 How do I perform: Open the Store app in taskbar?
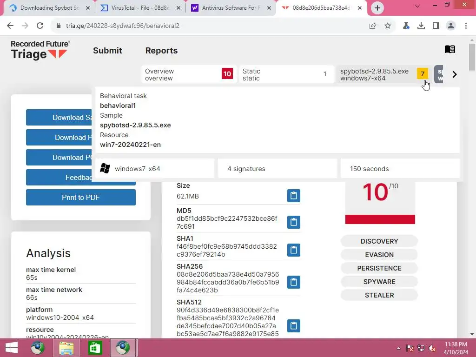pyautogui.click(x=95, y=348)
